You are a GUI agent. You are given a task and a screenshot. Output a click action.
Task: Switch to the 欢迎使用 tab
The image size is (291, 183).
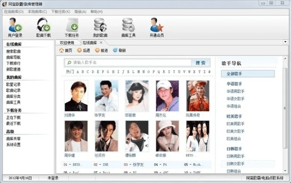point(67,43)
